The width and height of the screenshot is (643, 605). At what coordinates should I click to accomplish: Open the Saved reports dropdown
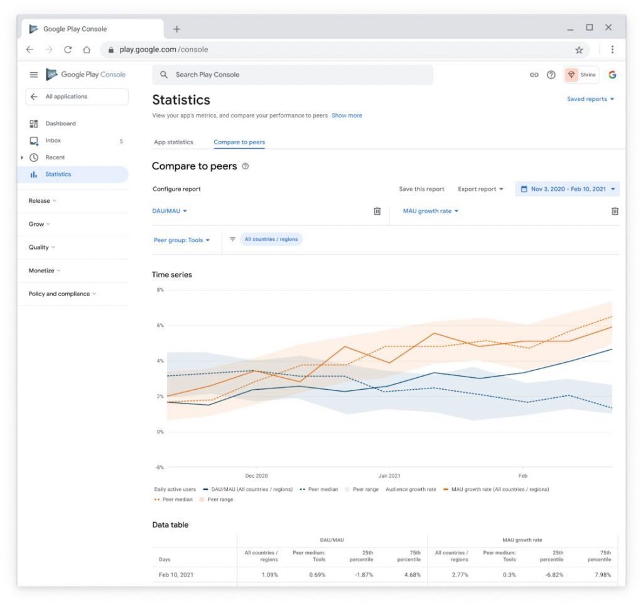coord(590,99)
